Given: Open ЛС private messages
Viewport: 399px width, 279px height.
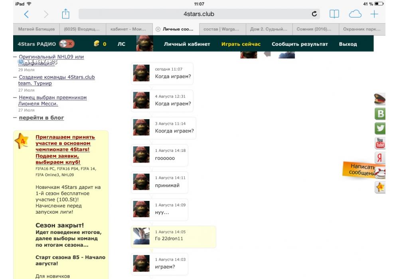Looking at the screenshot, I should [121, 44].
